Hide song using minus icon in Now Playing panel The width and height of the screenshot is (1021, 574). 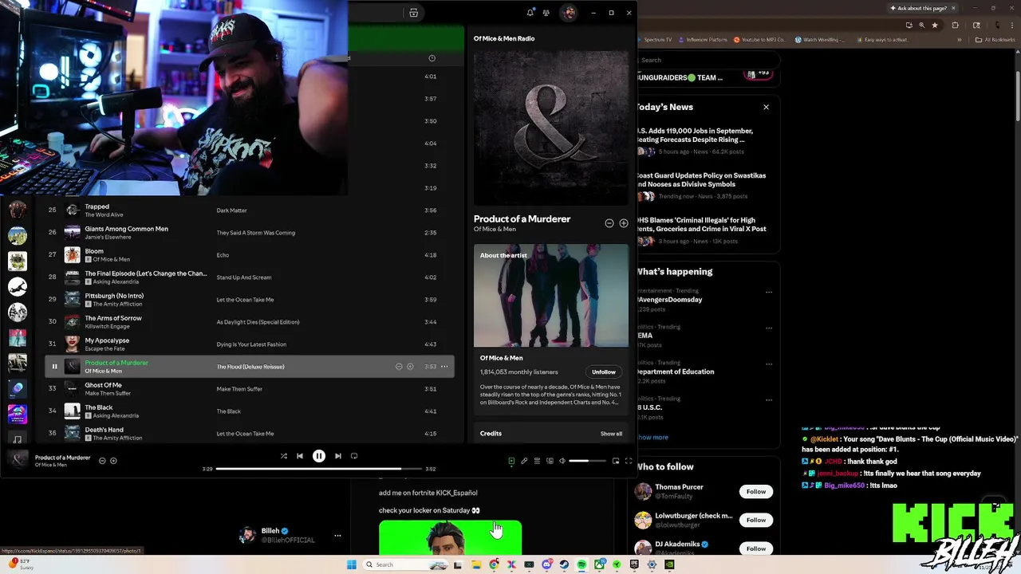[609, 223]
